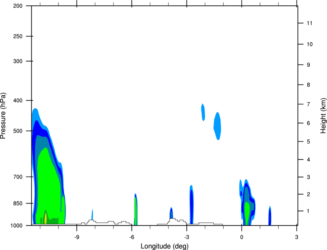Pick the 11 km height label
The image size is (327, 250).
[309, 23]
